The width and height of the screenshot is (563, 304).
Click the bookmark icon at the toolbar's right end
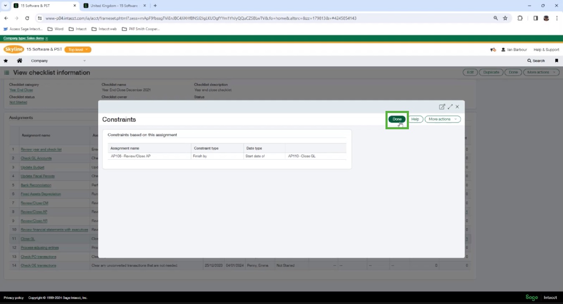pyautogui.click(x=556, y=60)
